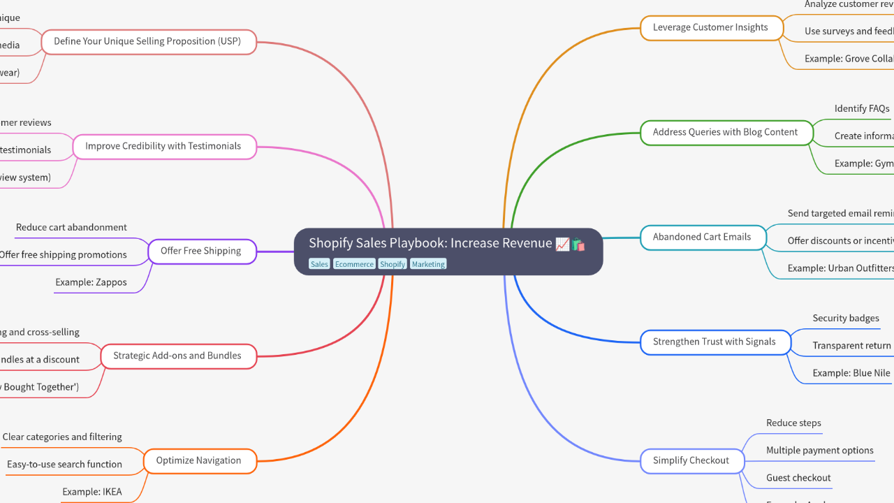Select the Simplify Checkout node
894x503 pixels.
tap(691, 460)
